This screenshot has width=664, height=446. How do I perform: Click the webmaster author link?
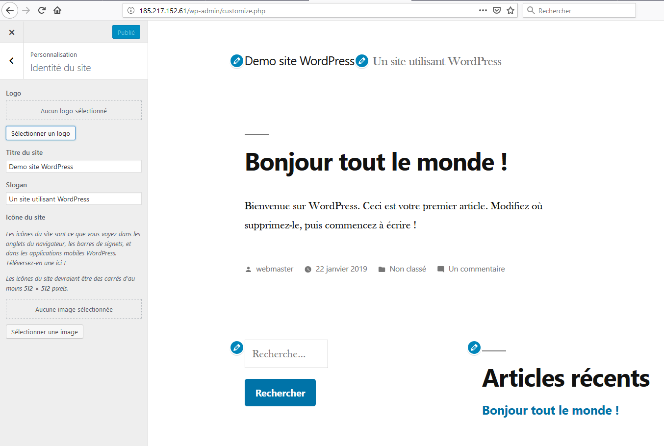[275, 269]
